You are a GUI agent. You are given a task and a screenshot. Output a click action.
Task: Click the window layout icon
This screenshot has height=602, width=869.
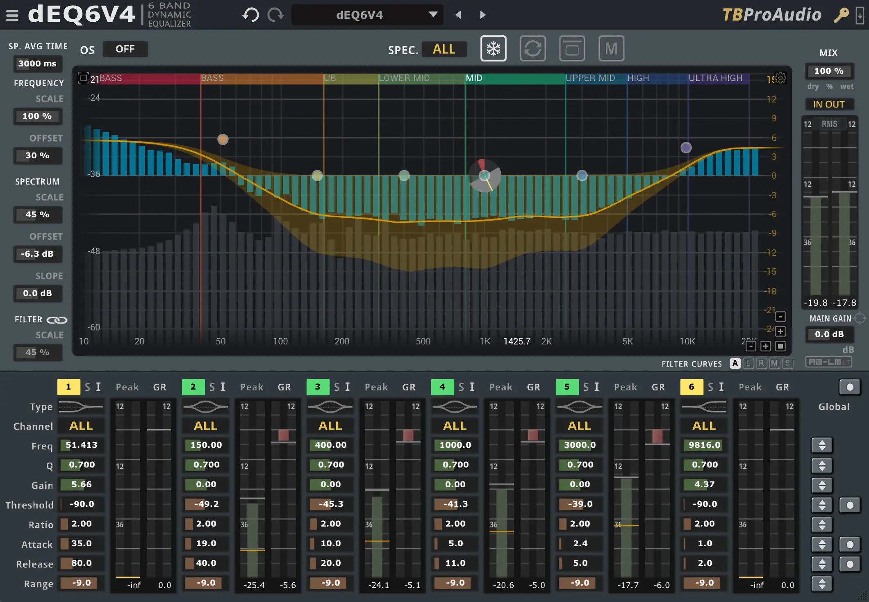[572, 49]
